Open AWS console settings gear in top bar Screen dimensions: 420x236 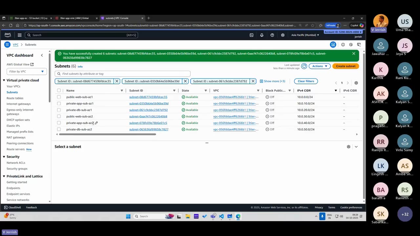283,35
